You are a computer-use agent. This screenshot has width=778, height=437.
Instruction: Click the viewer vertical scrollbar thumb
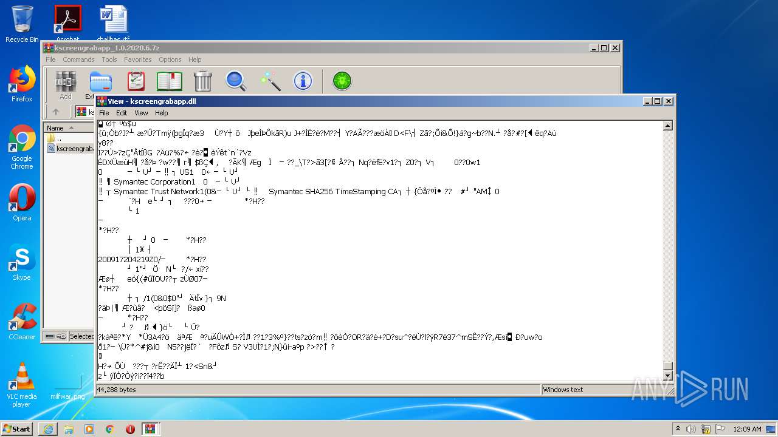(668, 366)
